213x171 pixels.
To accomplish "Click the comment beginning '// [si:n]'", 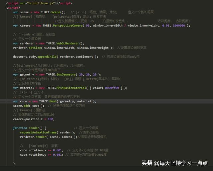I will coord(112,12).
